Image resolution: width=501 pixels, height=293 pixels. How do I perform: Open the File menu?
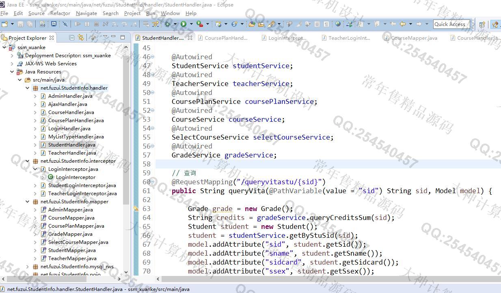(4, 13)
